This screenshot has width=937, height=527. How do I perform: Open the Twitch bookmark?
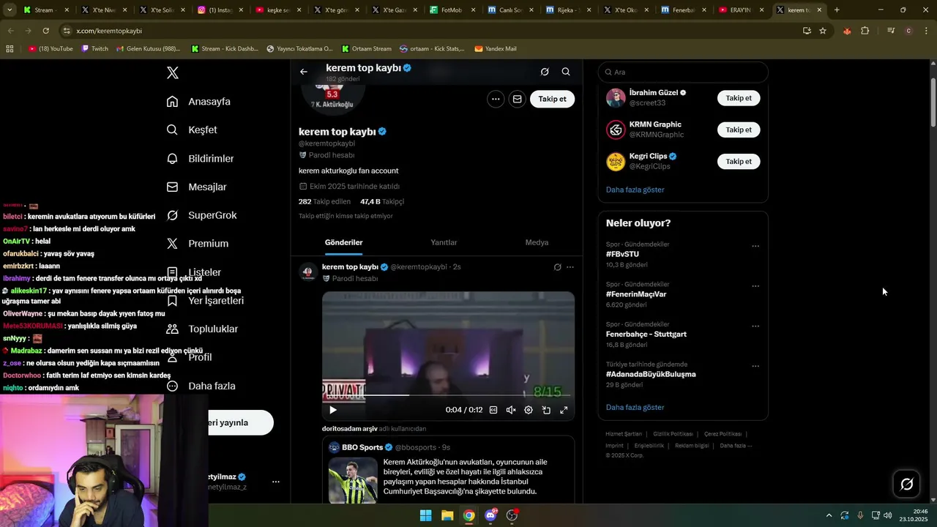(x=94, y=48)
